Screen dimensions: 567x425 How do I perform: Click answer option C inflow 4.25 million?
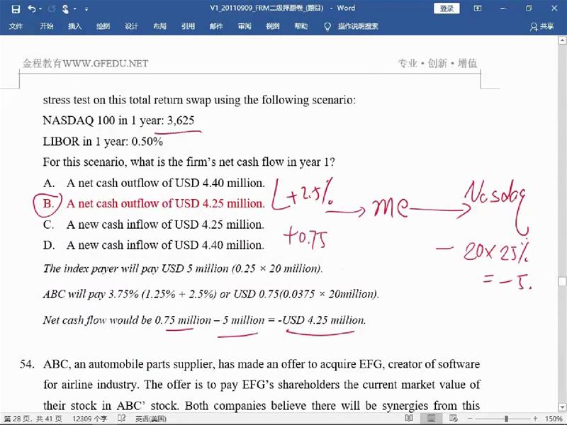165,225
